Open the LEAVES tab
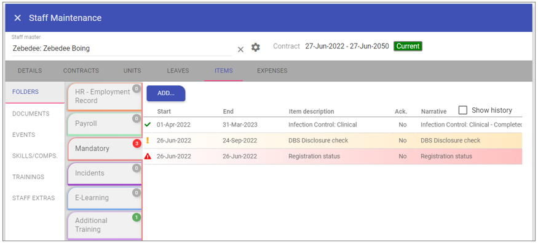538x243 pixels. pyautogui.click(x=178, y=71)
